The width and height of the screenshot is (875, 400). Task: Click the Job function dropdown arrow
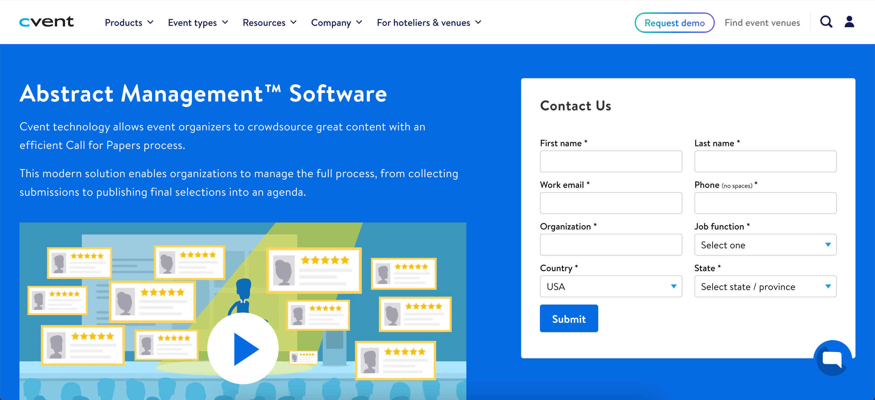tap(829, 245)
